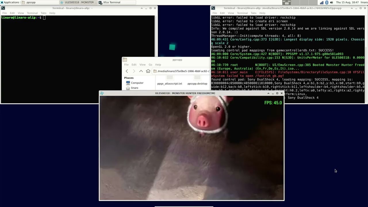Activate ULES00318: MONSTER taskbar entry

[78, 2]
